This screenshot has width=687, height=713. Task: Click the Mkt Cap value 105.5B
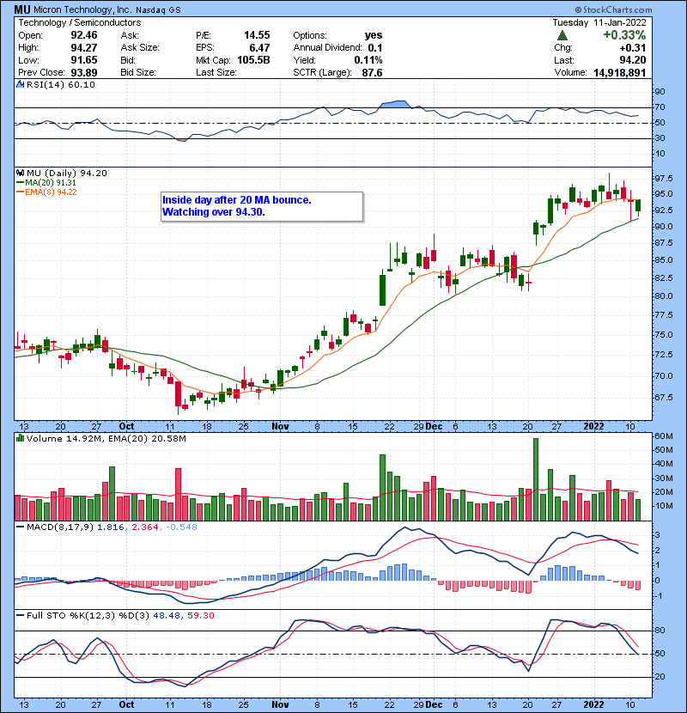[253, 60]
